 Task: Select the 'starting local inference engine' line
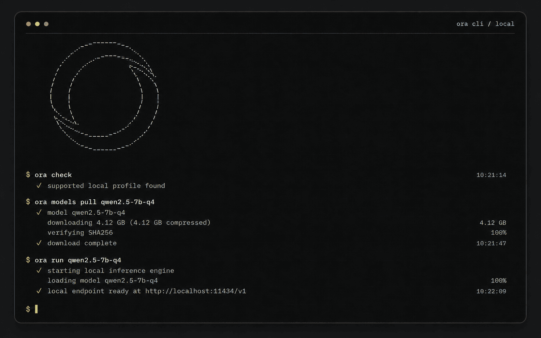pos(111,271)
